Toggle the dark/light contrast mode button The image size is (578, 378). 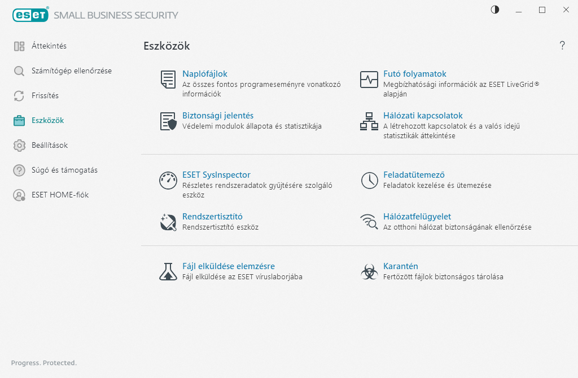(495, 10)
